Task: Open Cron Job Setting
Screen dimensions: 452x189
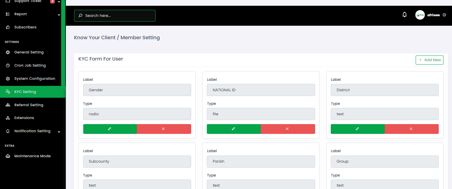Action: point(33,66)
